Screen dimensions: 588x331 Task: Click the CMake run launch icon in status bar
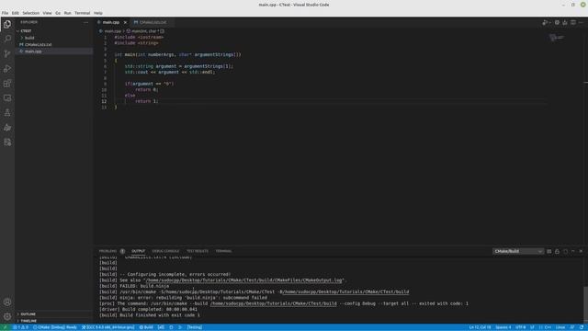click(180, 327)
